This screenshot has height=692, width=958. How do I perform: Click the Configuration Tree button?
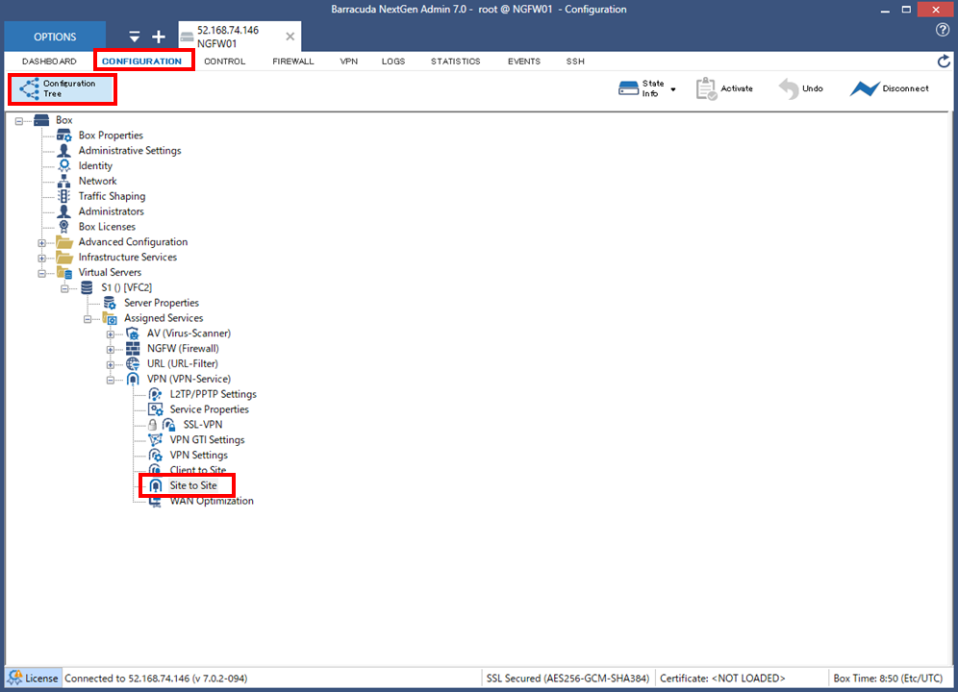[62, 88]
